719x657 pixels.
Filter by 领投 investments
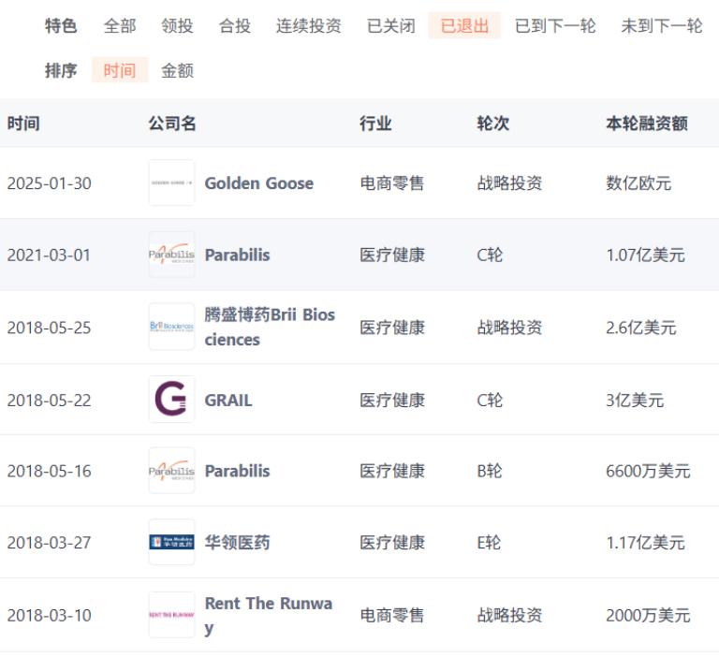pos(177,25)
